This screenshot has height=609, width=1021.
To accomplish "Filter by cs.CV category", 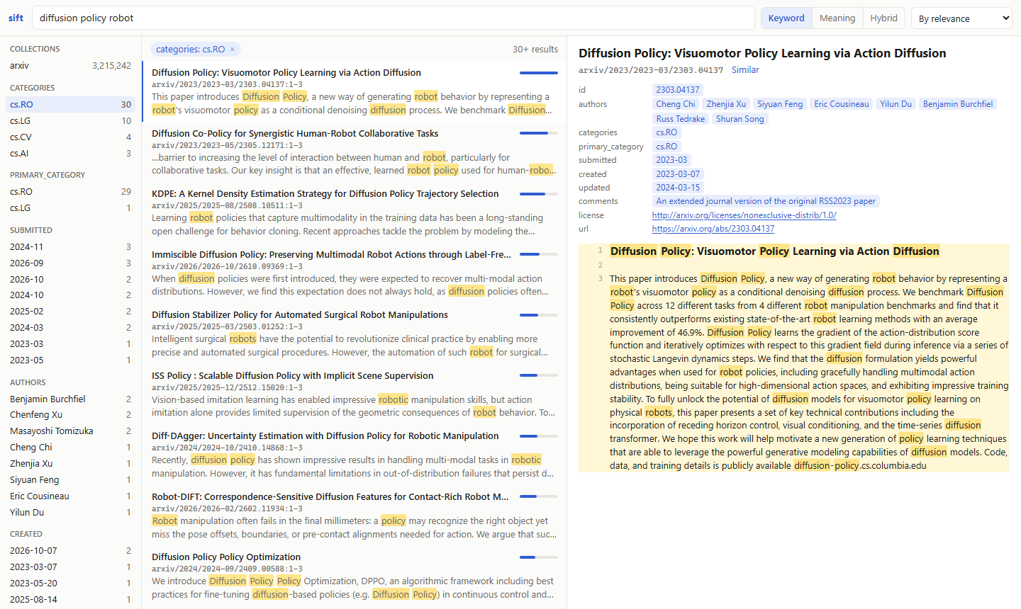I will 70,137.
